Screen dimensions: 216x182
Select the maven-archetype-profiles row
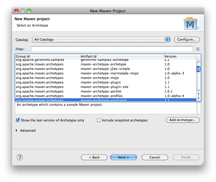106,96
